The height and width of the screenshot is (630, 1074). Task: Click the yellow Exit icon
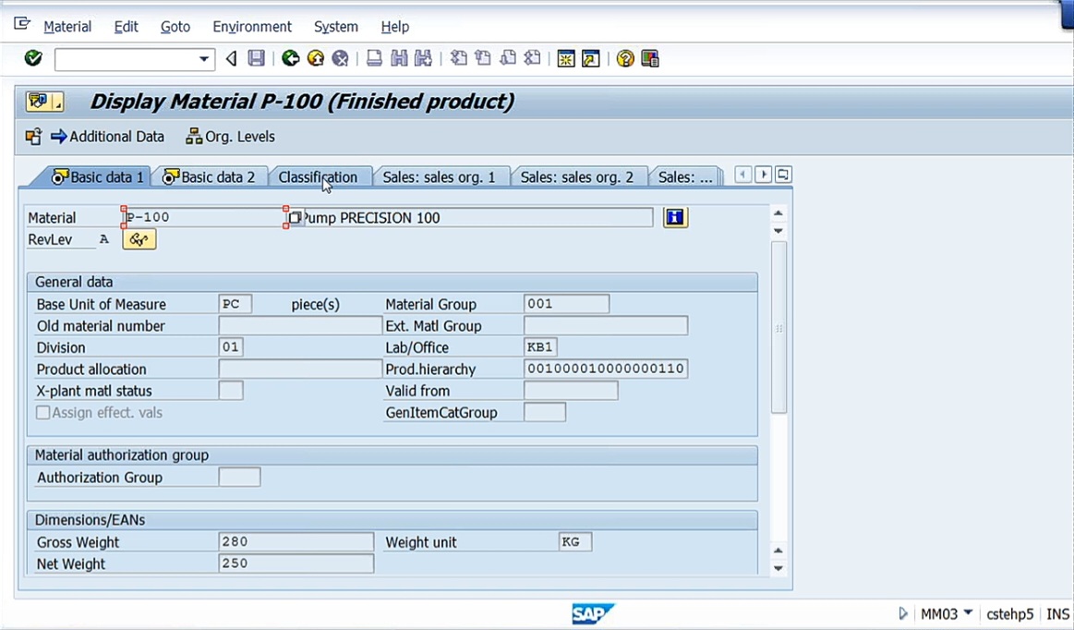(x=316, y=58)
